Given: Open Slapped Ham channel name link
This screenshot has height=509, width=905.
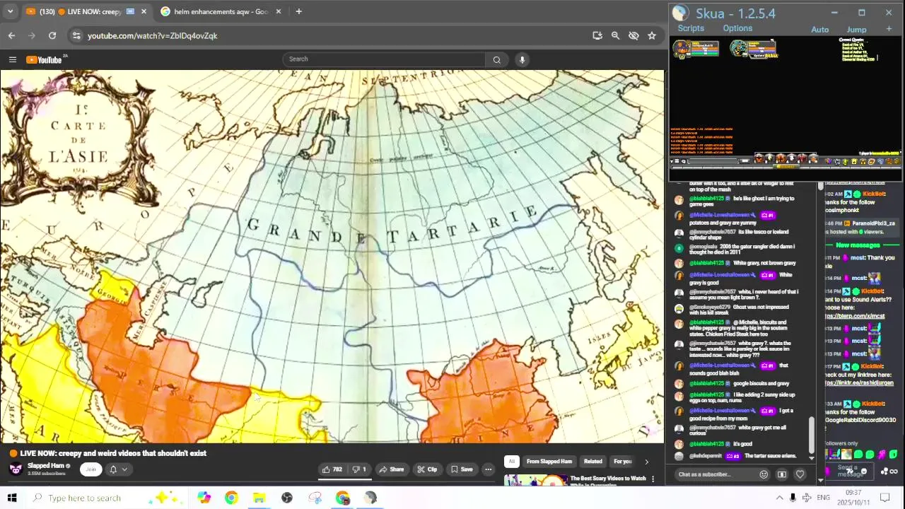Looking at the screenshot, I should click(x=46, y=466).
